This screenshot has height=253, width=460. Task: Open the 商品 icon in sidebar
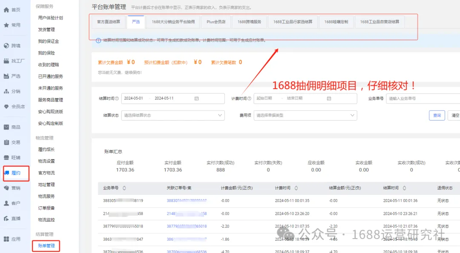coord(6,127)
